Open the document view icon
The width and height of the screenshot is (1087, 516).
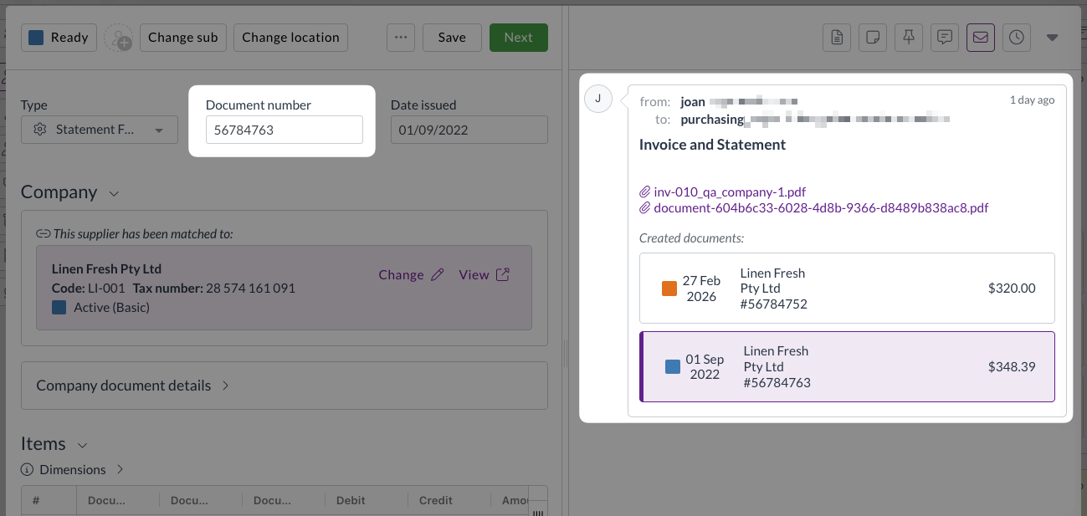[836, 38]
